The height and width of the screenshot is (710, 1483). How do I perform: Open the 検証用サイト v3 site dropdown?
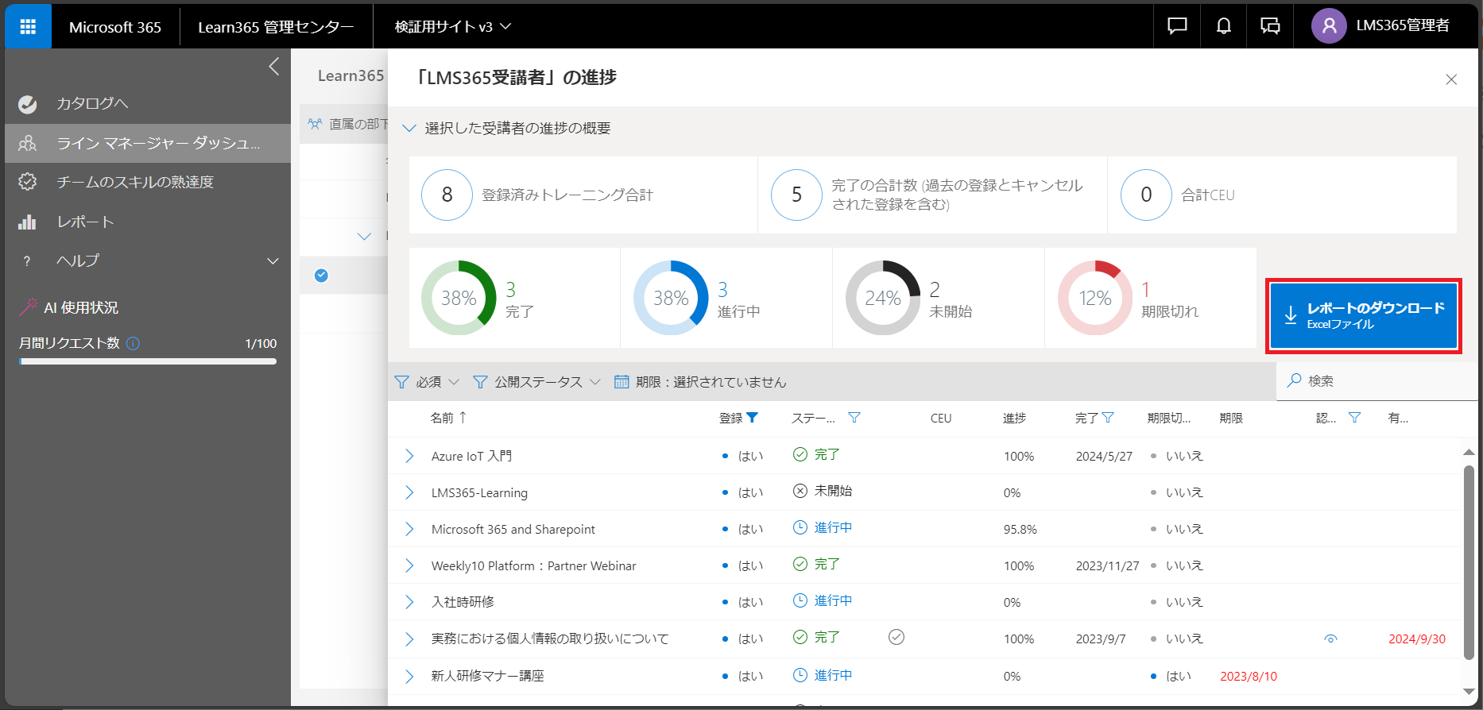[x=453, y=26]
